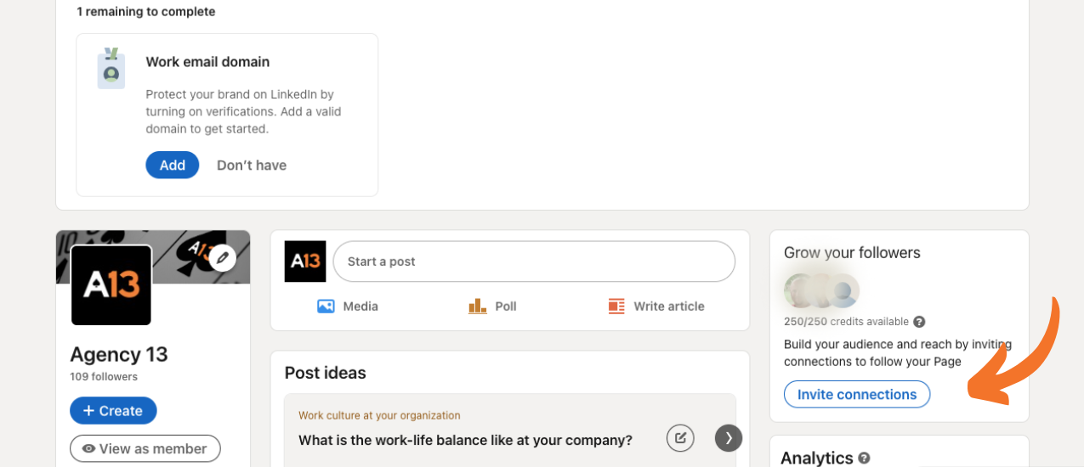1084x467 pixels.
Task: Click the Poll bar chart icon
Action: [477, 307]
